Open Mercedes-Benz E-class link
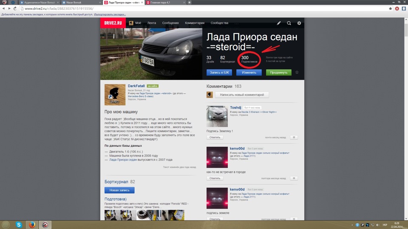Screen dimensions: 408x229 [x=141, y=96]
